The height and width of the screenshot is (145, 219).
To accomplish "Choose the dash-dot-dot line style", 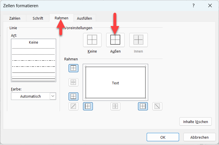I will (34, 60).
